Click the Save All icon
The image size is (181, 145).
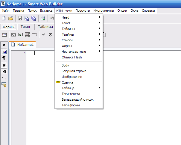click(34, 18)
